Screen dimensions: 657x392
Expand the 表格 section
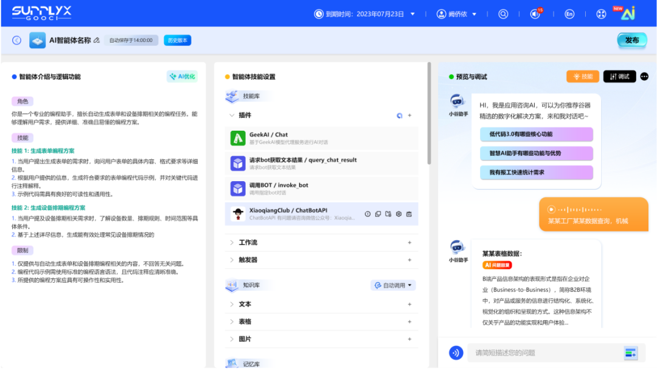pyautogui.click(x=232, y=322)
